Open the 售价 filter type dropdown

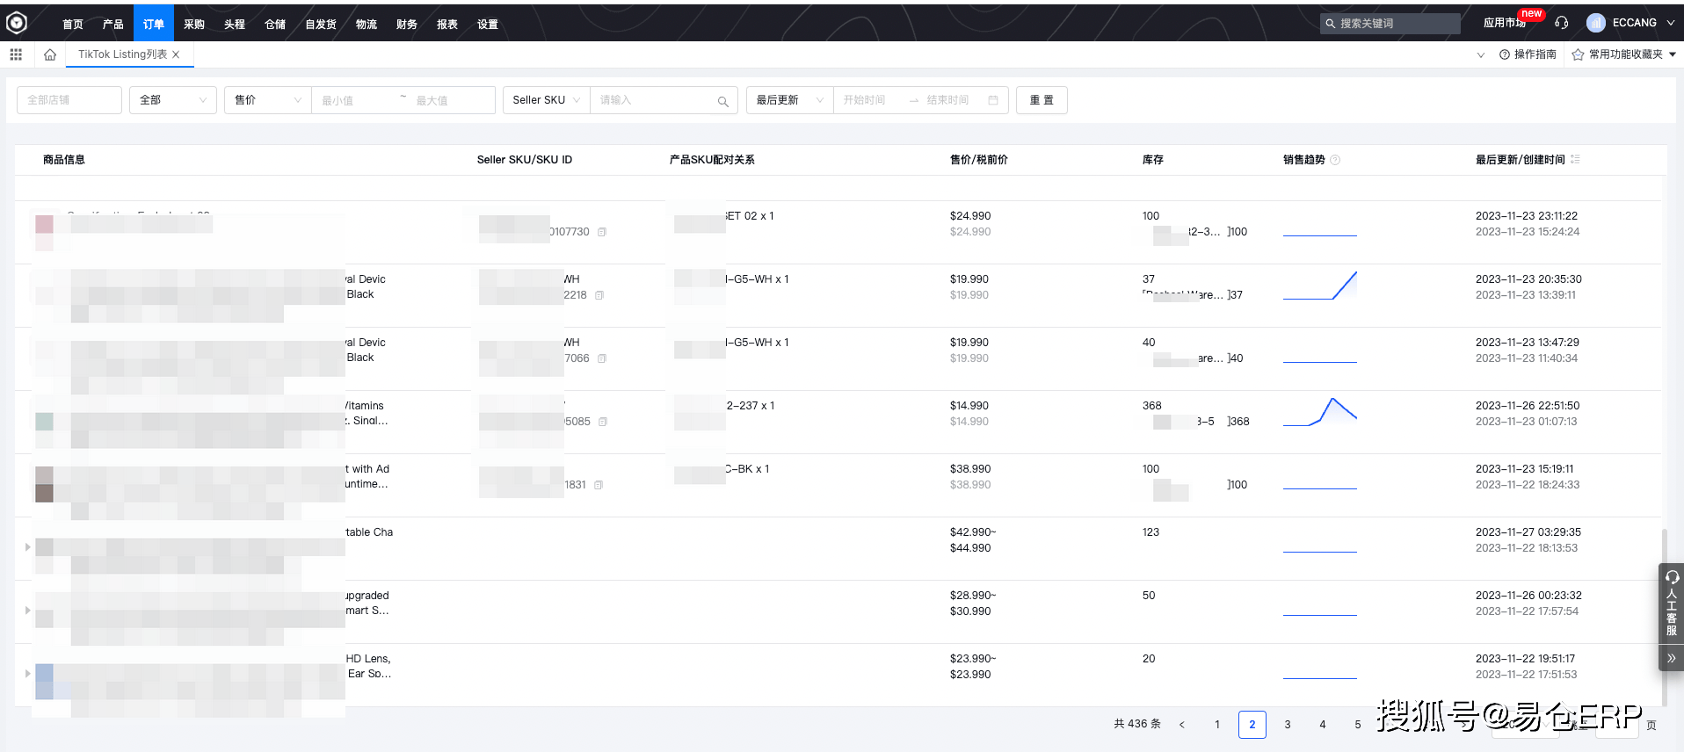268,100
